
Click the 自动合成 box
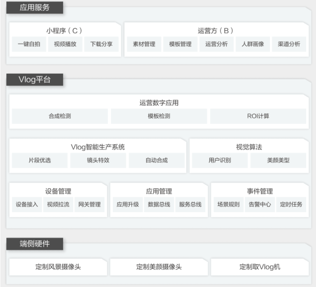[x=157, y=160]
